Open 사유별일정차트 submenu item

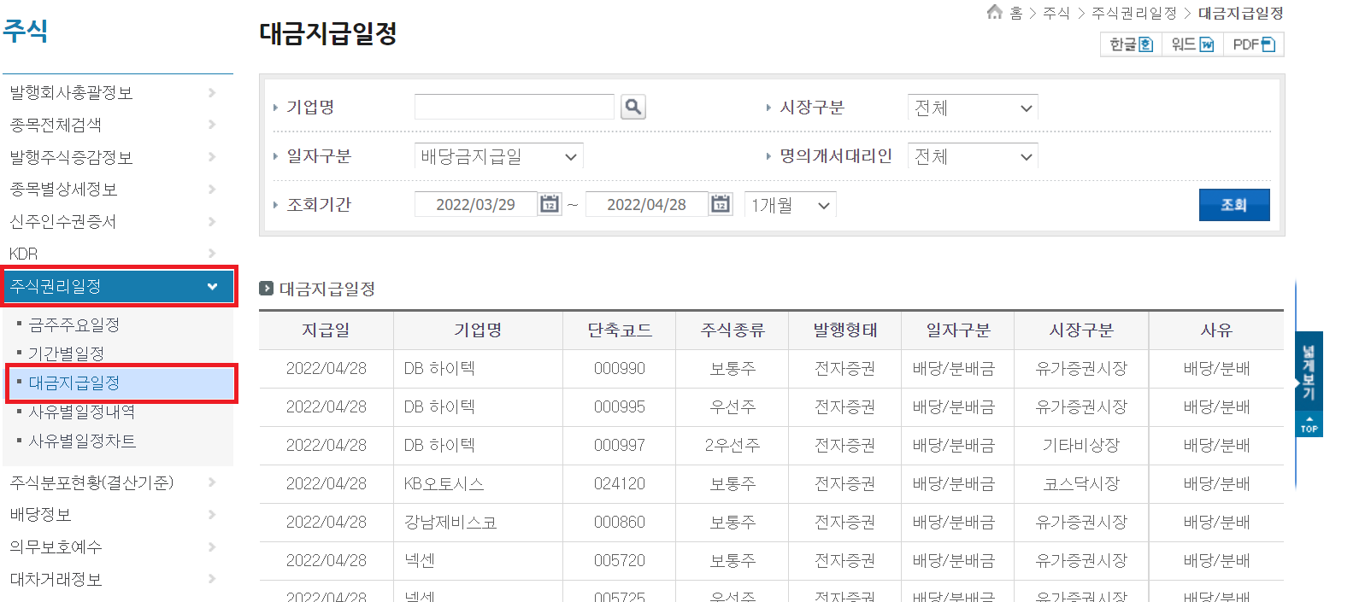[82, 441]
